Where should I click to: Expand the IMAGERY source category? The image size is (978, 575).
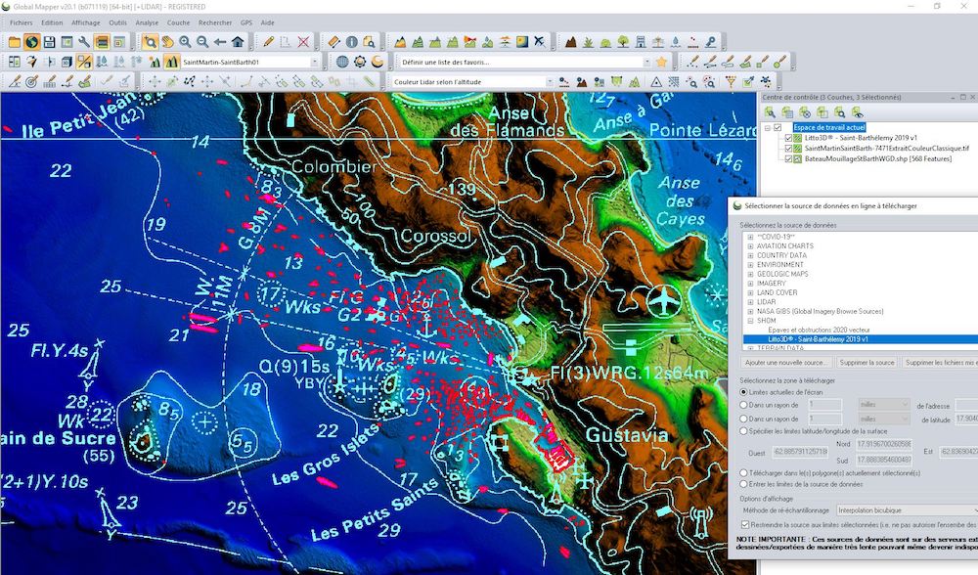(750, 284)
